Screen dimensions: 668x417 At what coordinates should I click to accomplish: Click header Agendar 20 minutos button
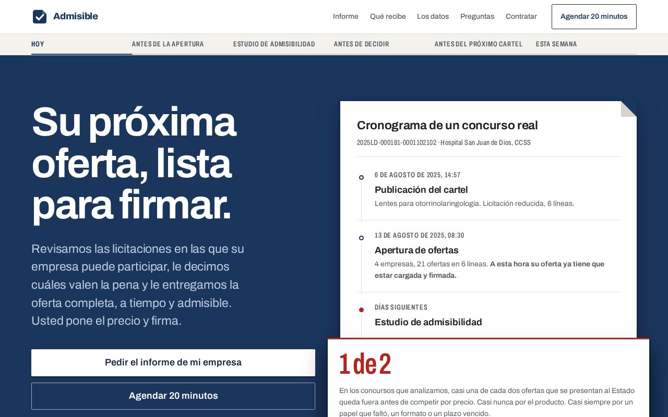[x=594, y=17]
